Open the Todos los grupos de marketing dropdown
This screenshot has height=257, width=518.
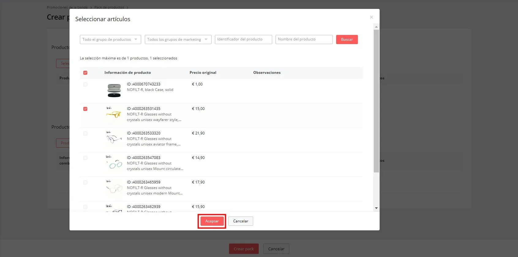click(178, 40)
